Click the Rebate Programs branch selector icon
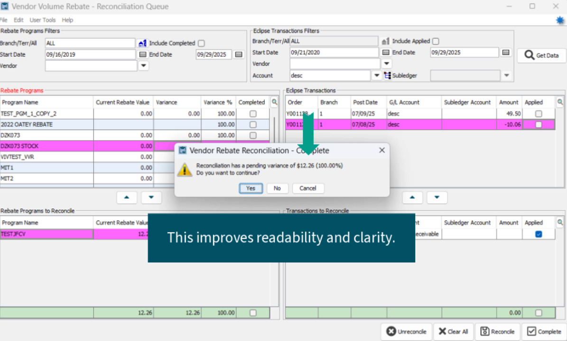The image size is (567, 341). [142, 43]
